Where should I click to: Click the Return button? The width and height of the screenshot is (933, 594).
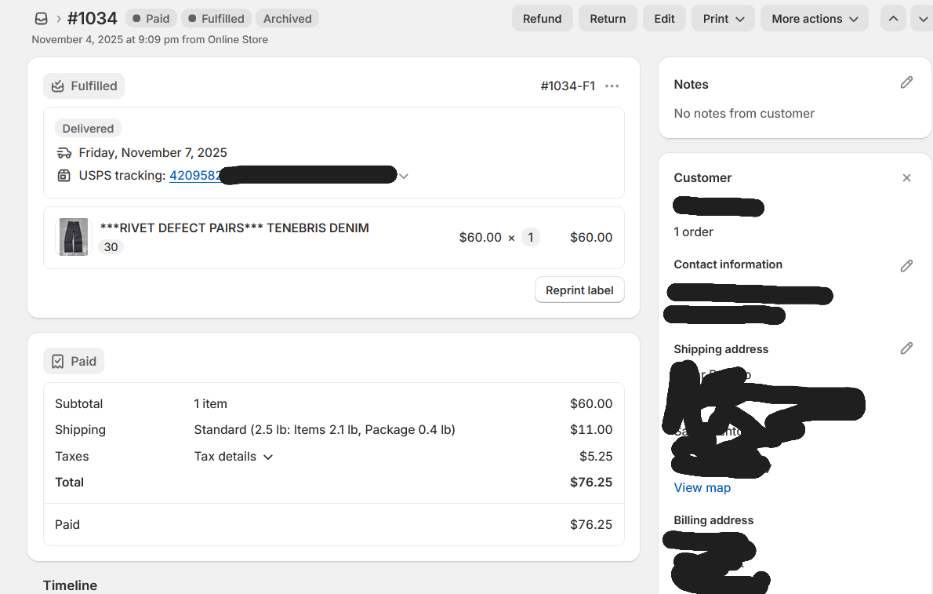608,19
